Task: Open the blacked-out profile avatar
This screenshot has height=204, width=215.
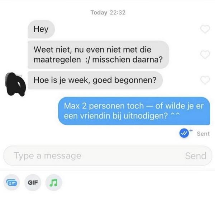Action: coord(15,84)
